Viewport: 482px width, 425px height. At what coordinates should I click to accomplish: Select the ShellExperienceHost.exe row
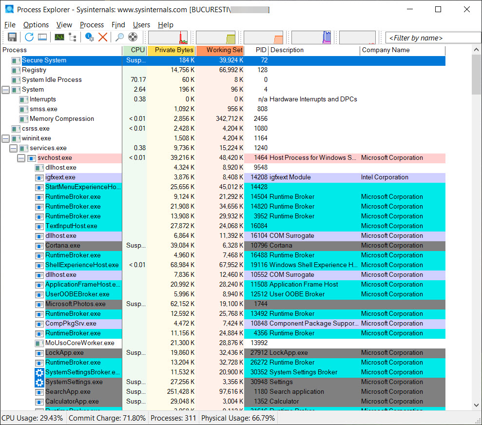[x=223, y=265]
